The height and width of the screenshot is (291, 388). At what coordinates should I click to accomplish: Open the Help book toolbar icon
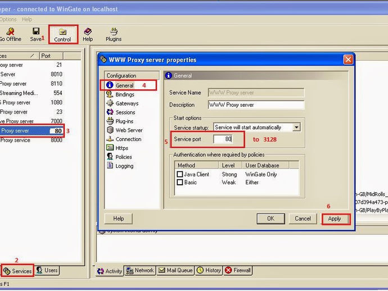point(88,35)
